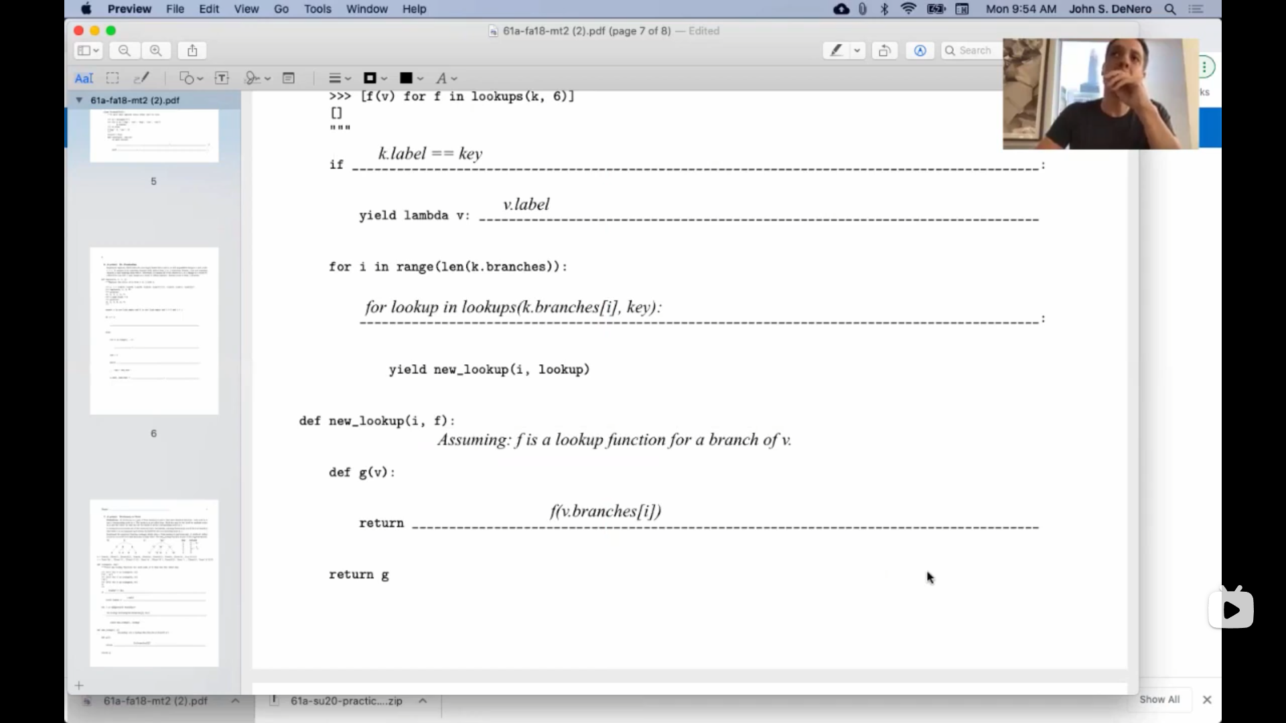Click the zoom out magnifier button
This screenshot has height=723, width=1286.
[125, 51]
